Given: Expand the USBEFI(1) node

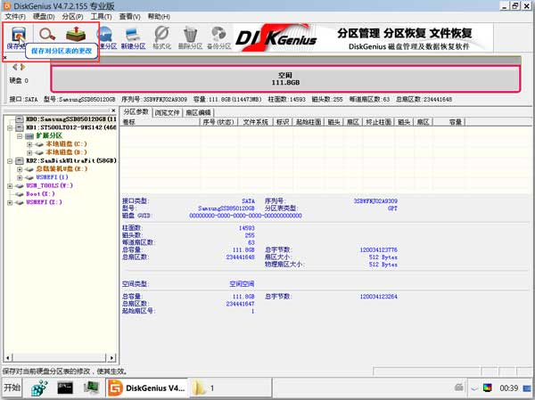Looking at the screenshot, I should 20,177.
